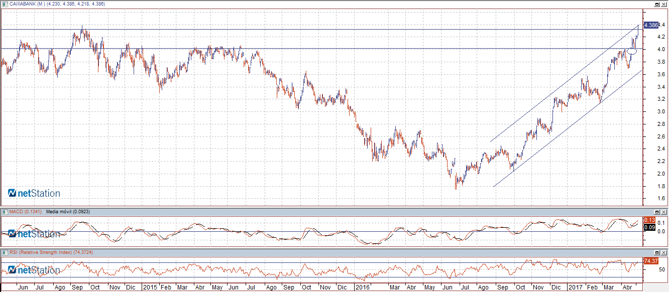Click the RSI panel header icon
Screen dimensions: 669x292
tap(5, 252)
